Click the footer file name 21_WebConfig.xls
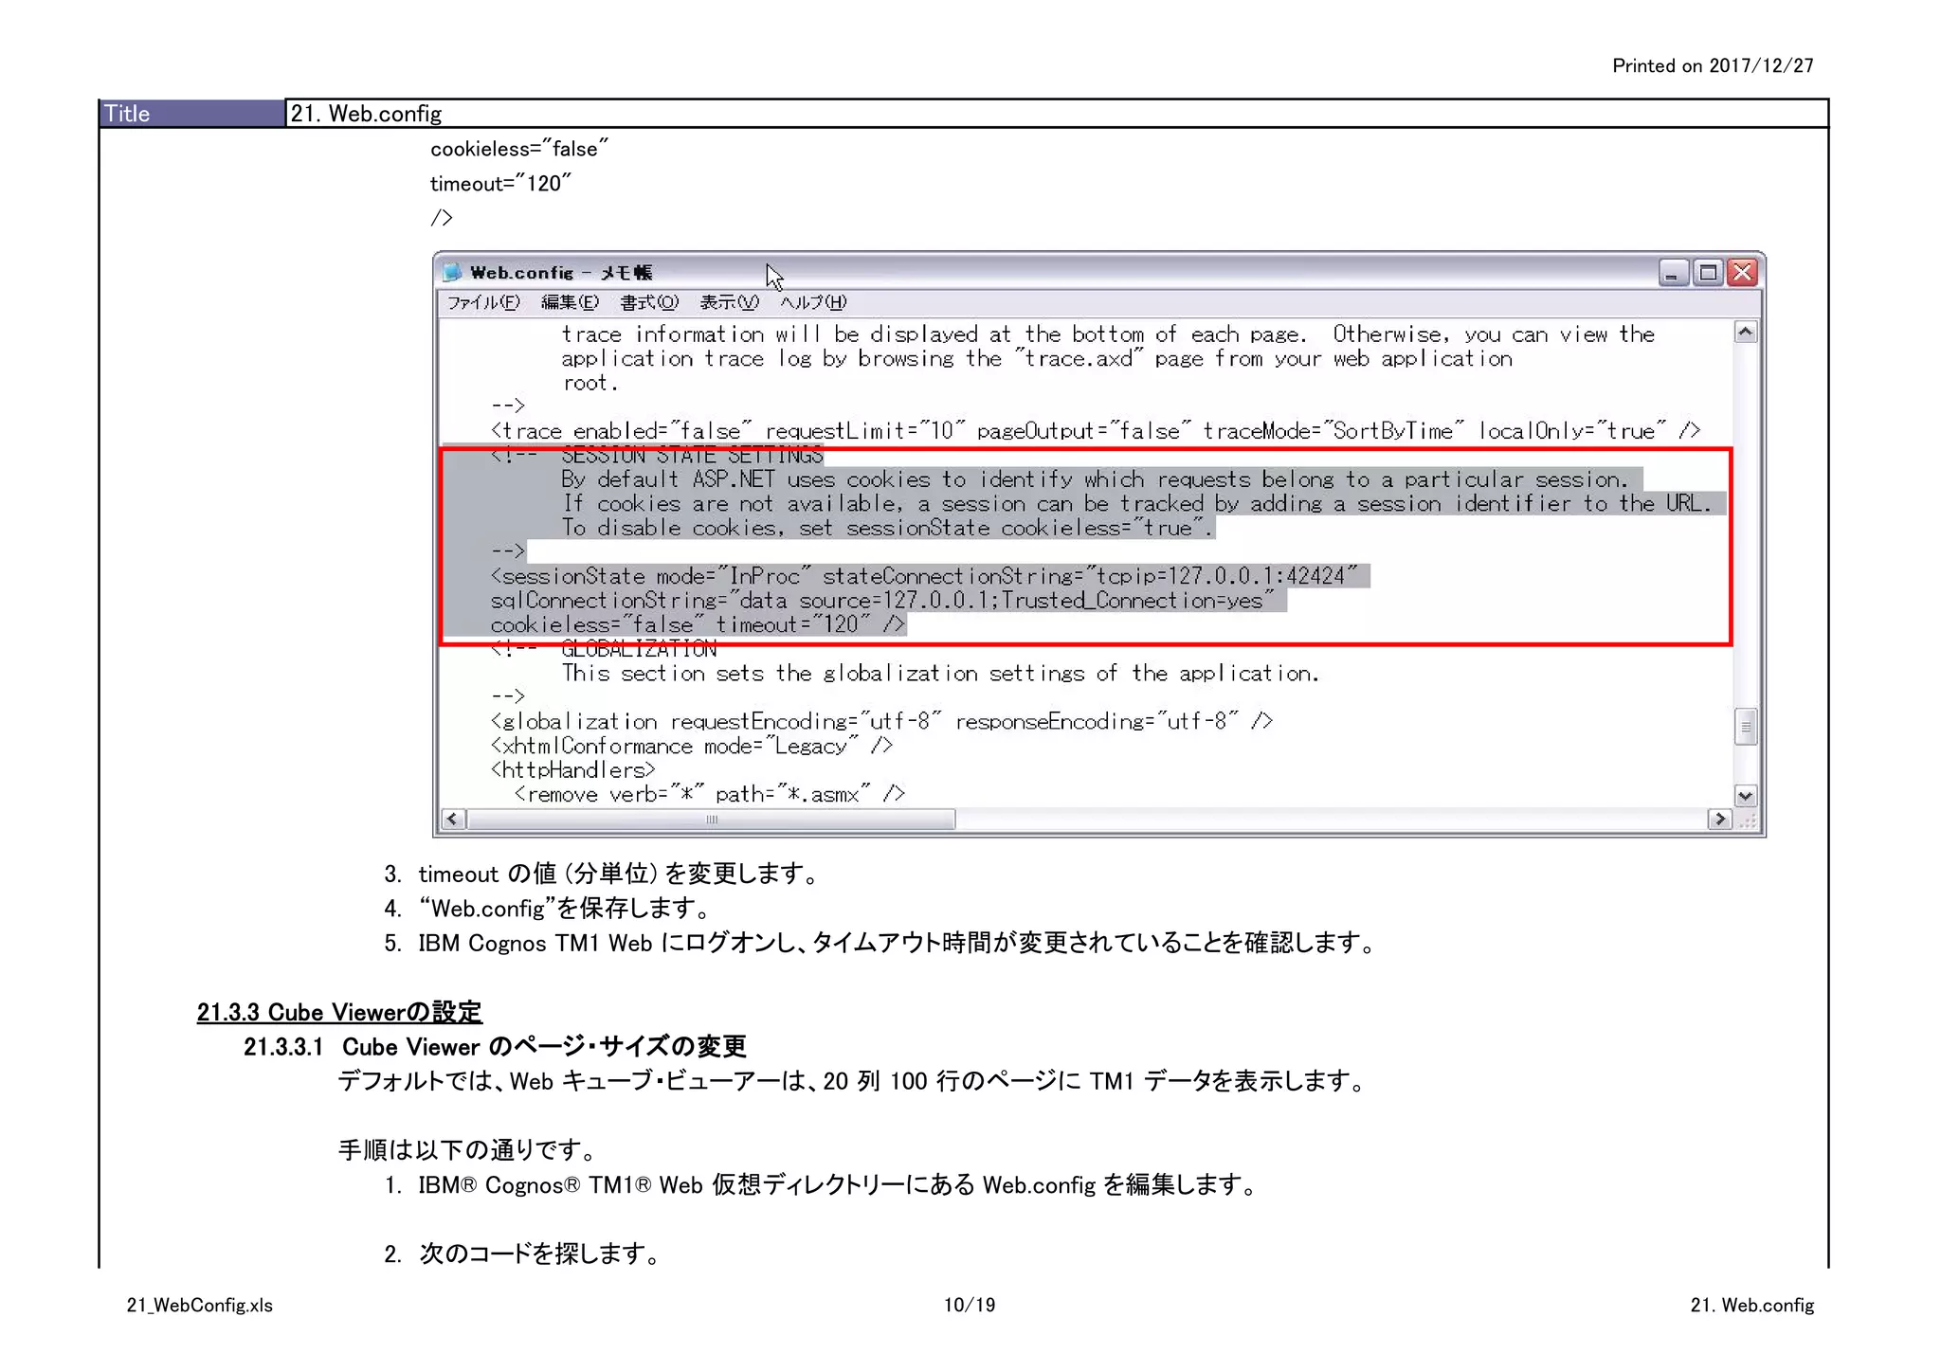Viewport: 1941px width, 1371px height. coord(199,1305)
